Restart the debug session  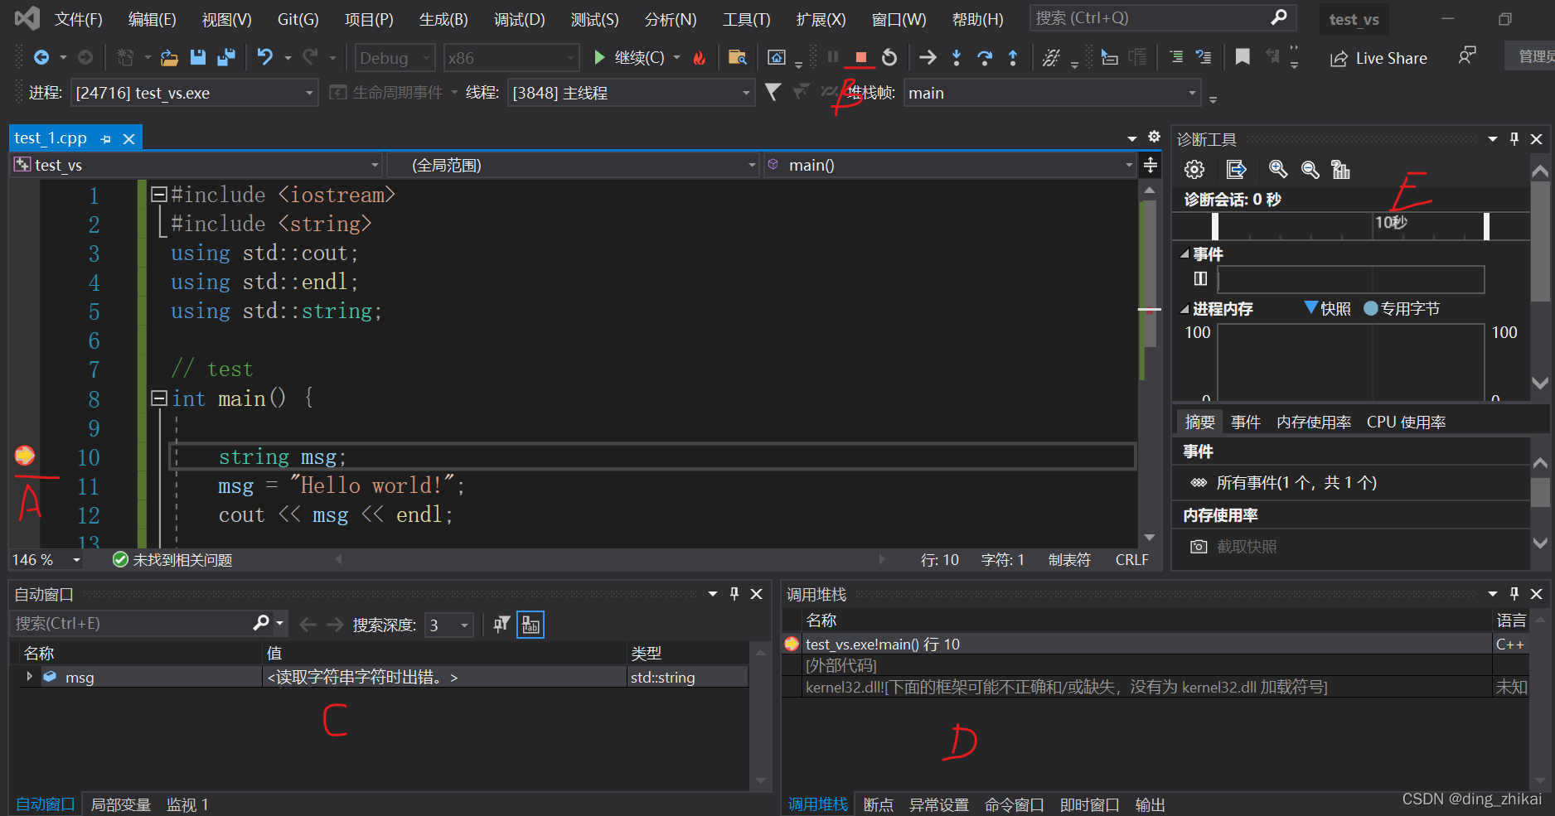(x=889, y=57)
